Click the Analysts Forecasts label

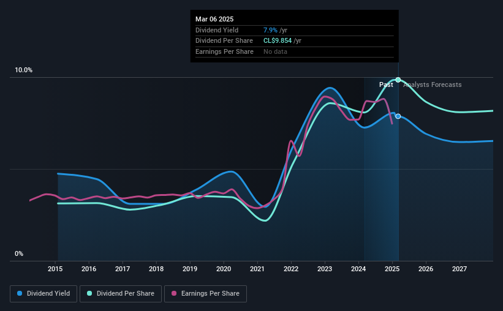pyautogui.click(x=433, y=84)
